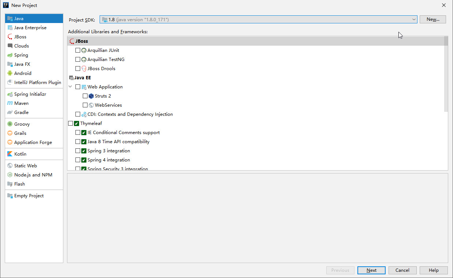The height and width of the screenshot is (278, 453).
Task: Click the CDI framework icon
Action: [x=84, y=114]
